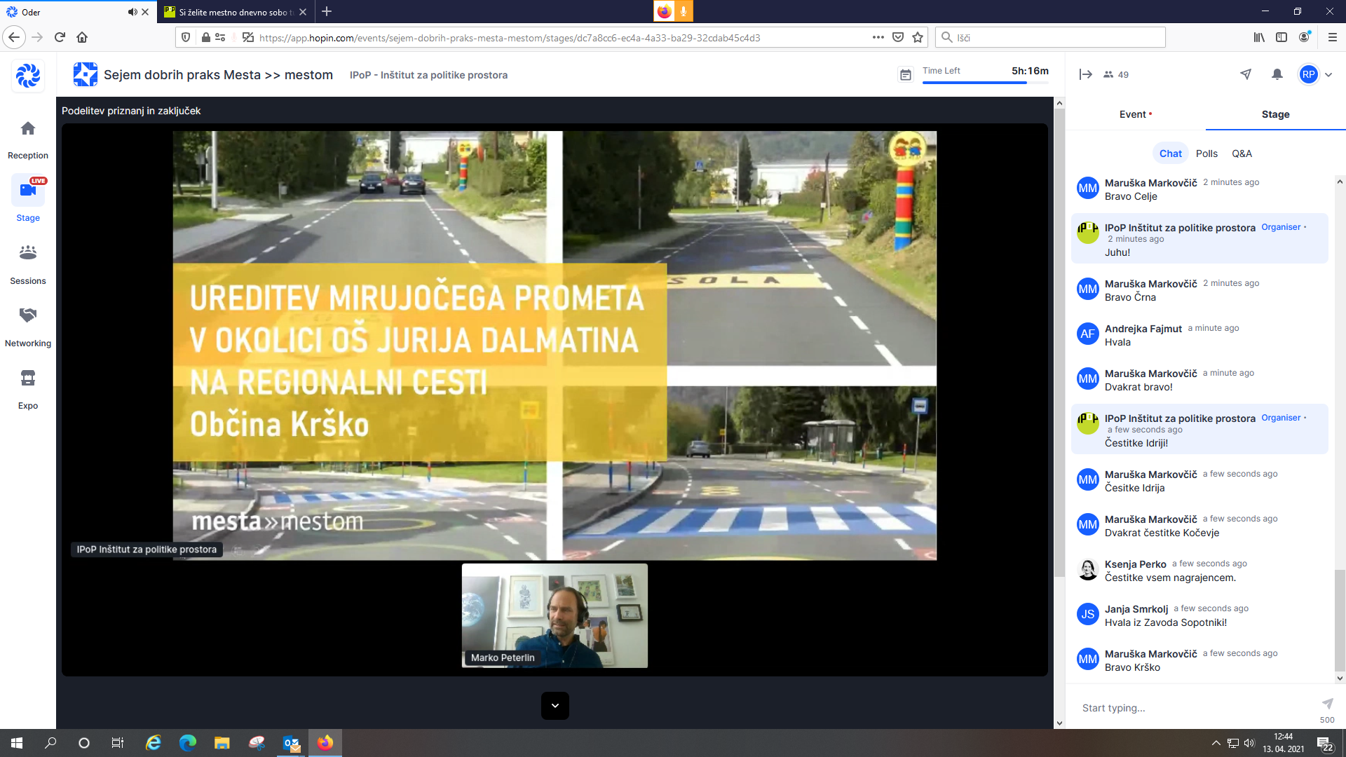Select the Polls tab

point(1206,154)
